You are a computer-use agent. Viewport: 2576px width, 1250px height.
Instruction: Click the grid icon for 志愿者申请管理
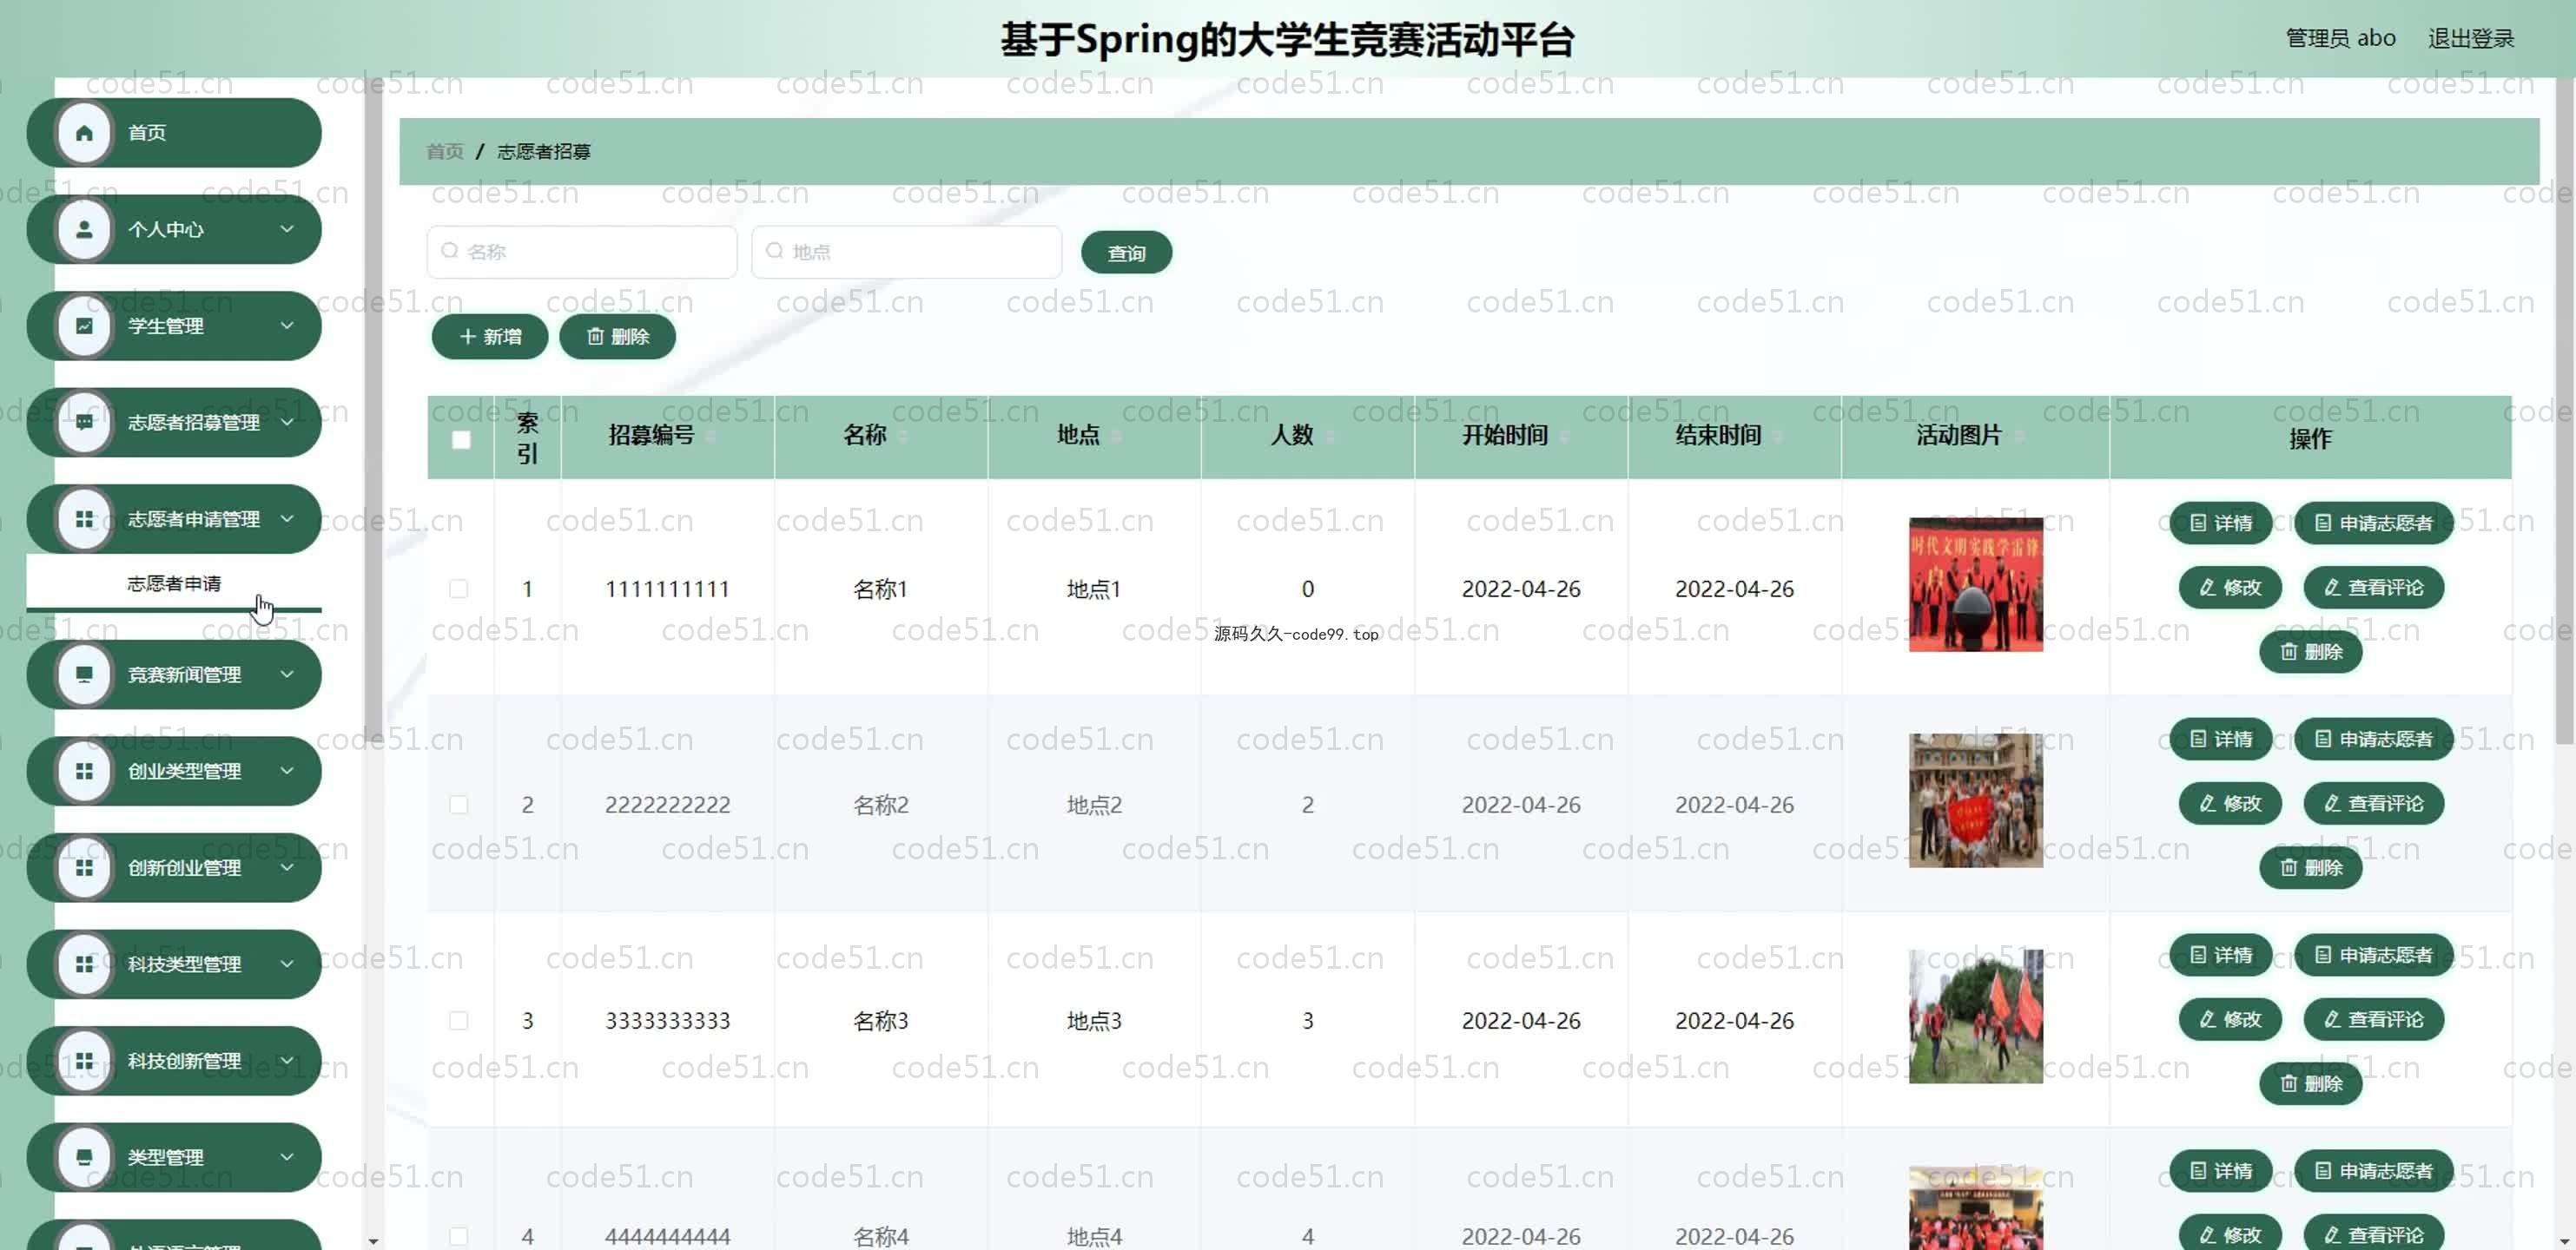coord(84,520)
